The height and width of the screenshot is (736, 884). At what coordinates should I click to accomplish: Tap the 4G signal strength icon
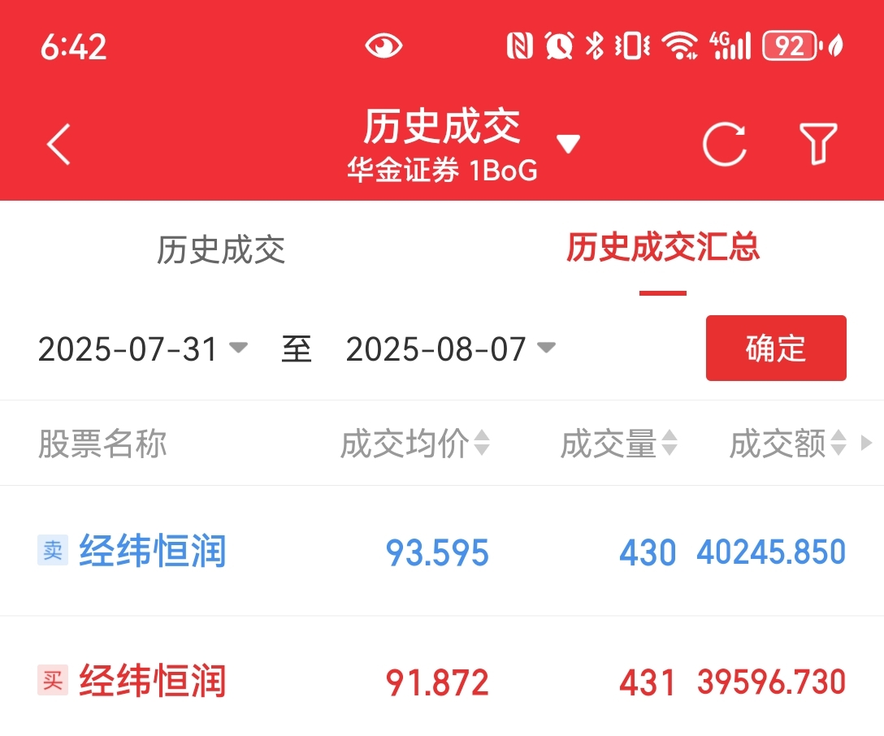730,45
